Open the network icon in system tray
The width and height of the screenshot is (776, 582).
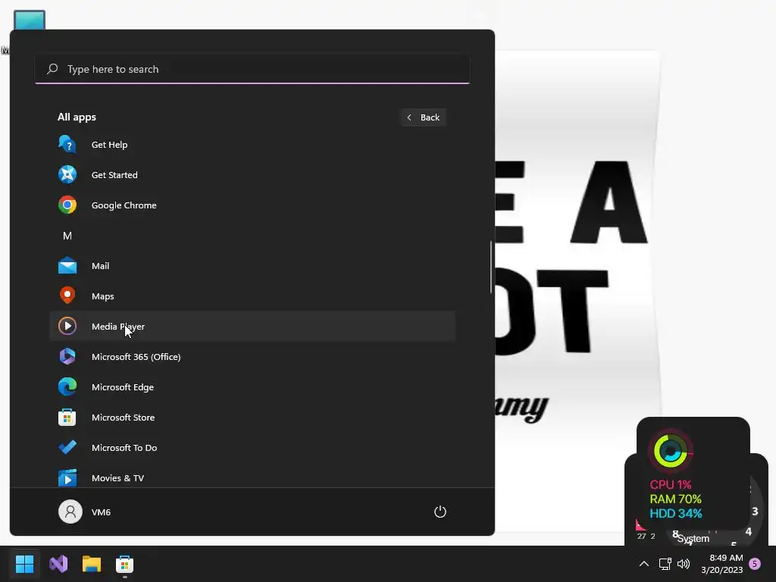(665, 564)
